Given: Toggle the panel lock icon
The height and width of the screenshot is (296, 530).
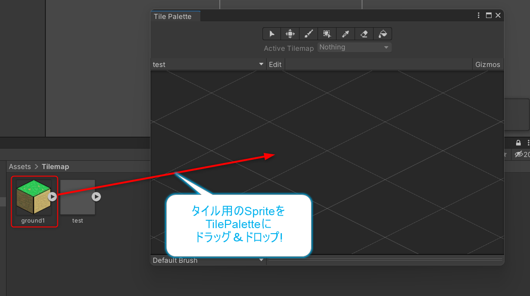Looking at the screenshot, I should [518, 143].
